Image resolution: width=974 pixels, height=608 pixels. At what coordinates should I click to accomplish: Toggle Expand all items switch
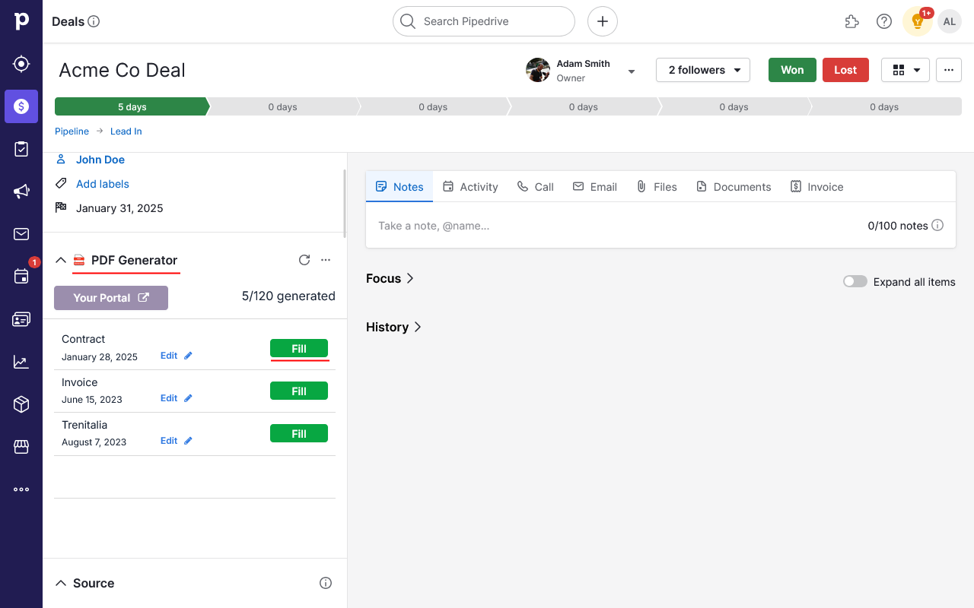[855, 281]
